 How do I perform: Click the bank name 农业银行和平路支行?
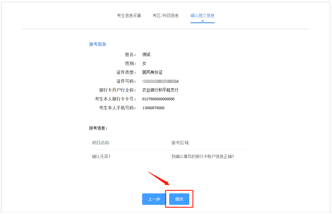(160, 90)
